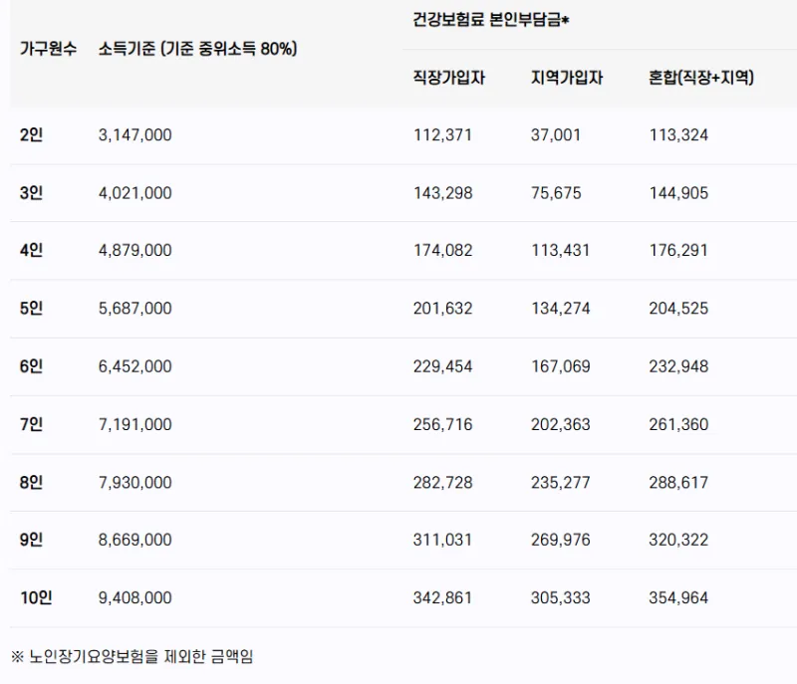This screenshot has height=684, width=797.
Task: Click the 혼합 value 354,964
Action: (678, 597)
